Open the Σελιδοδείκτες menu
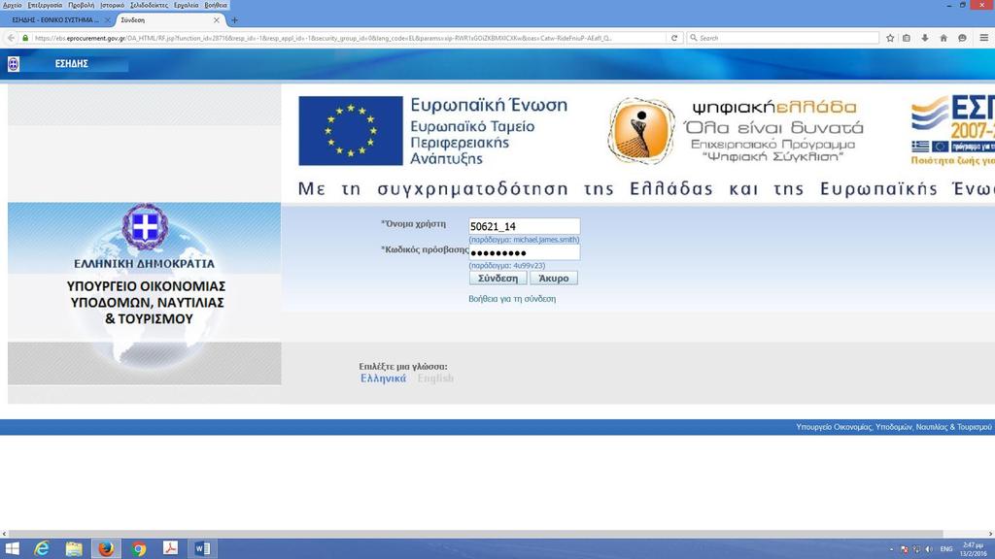The width and height of the screenshot is (995, 559). click(x=149, y=5)
